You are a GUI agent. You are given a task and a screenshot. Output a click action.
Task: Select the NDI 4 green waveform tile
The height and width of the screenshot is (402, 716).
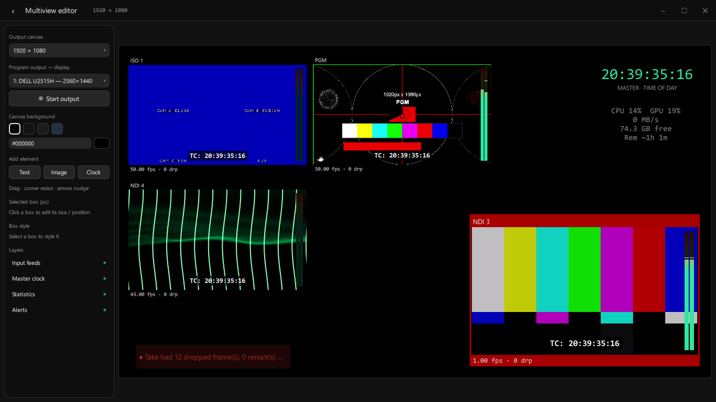pos(218,240)
